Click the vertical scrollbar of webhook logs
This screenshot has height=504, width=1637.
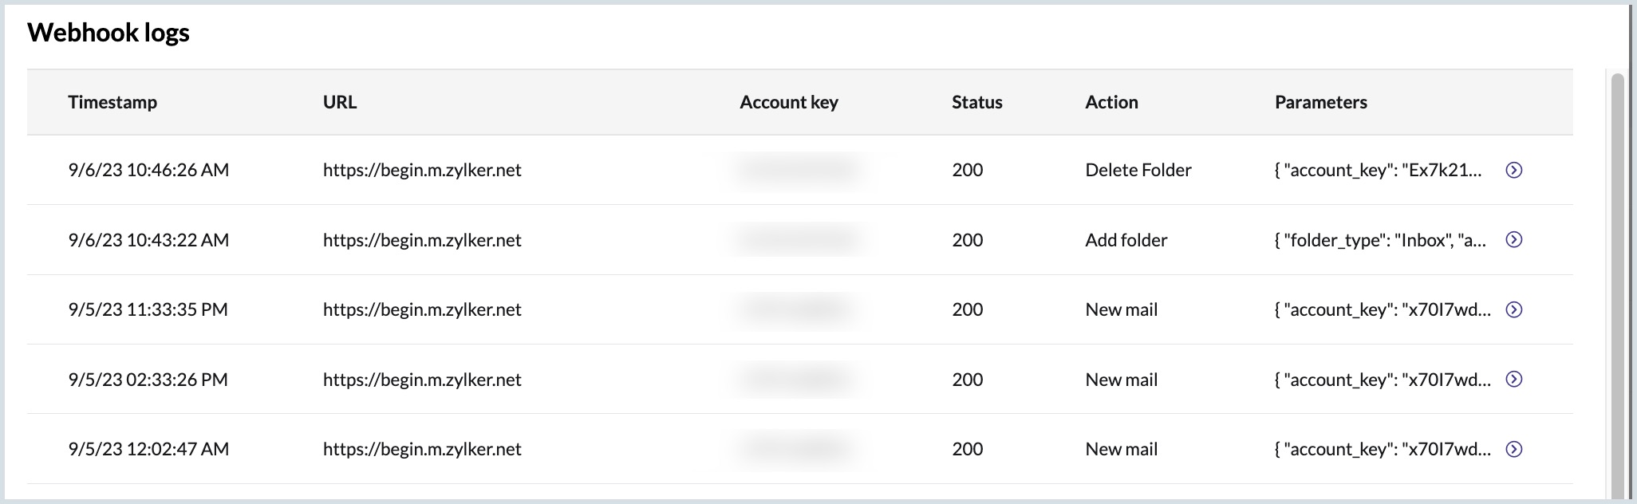pos(1617,287)
